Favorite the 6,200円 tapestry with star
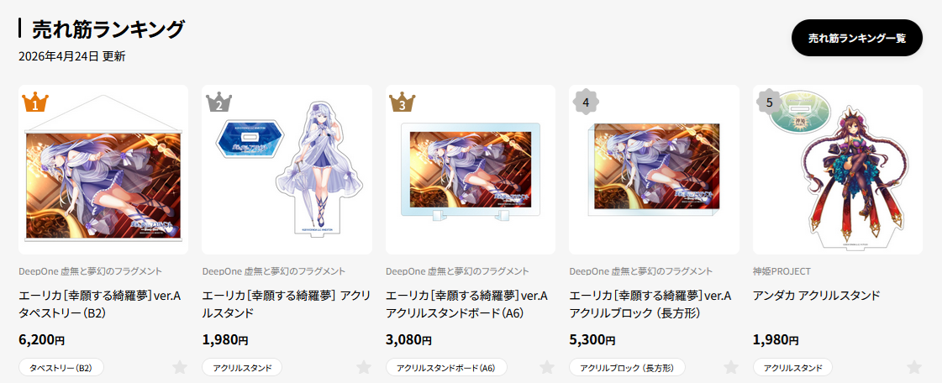Viewport: 942px width, 383px height. 180,367
